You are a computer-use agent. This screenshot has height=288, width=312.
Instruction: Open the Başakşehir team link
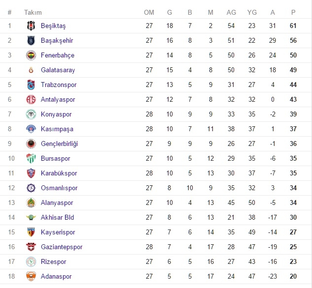click(57, 40)
